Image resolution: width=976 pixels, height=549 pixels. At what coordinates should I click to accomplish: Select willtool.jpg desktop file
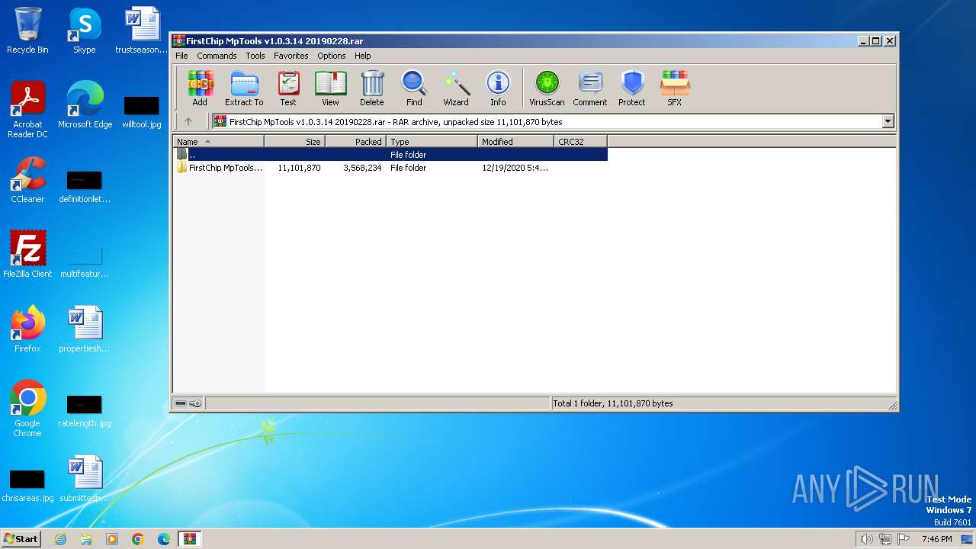coord(142,112)
